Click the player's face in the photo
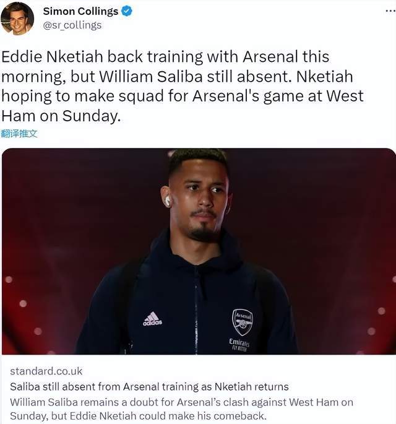 point(199,198)
